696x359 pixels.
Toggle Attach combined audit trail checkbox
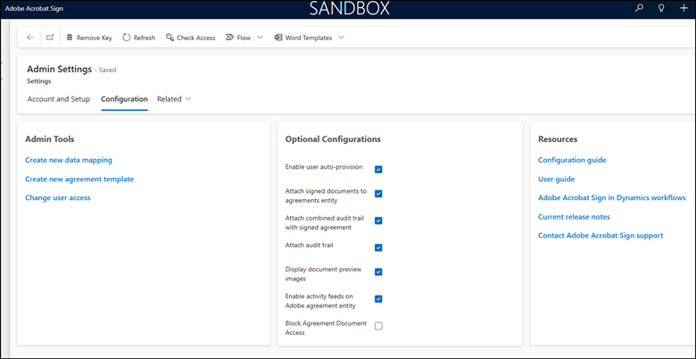378,221
